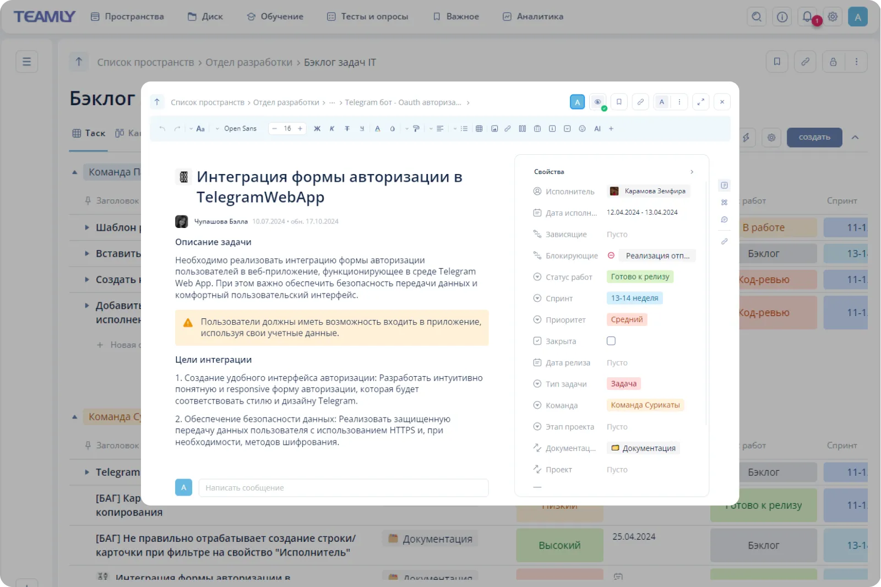Click the Написать сообщение comment field
Viewport: 881px width, 587px height.
[x=344, y=488]
